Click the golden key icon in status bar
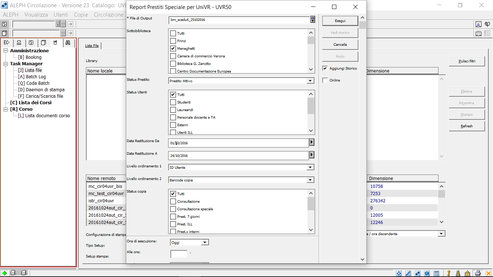 pyautogui.click(x=449, y=273)
